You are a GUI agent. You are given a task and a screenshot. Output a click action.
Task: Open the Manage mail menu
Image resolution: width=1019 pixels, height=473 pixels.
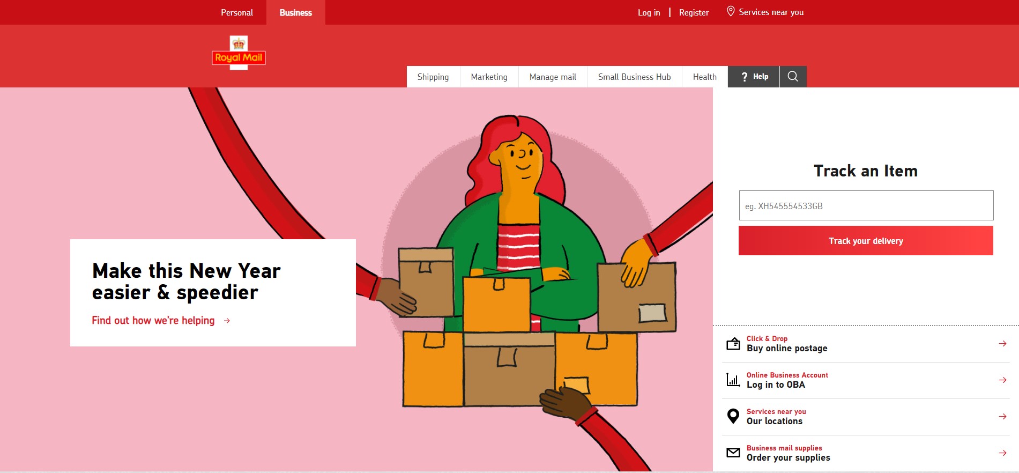[553, 77]
